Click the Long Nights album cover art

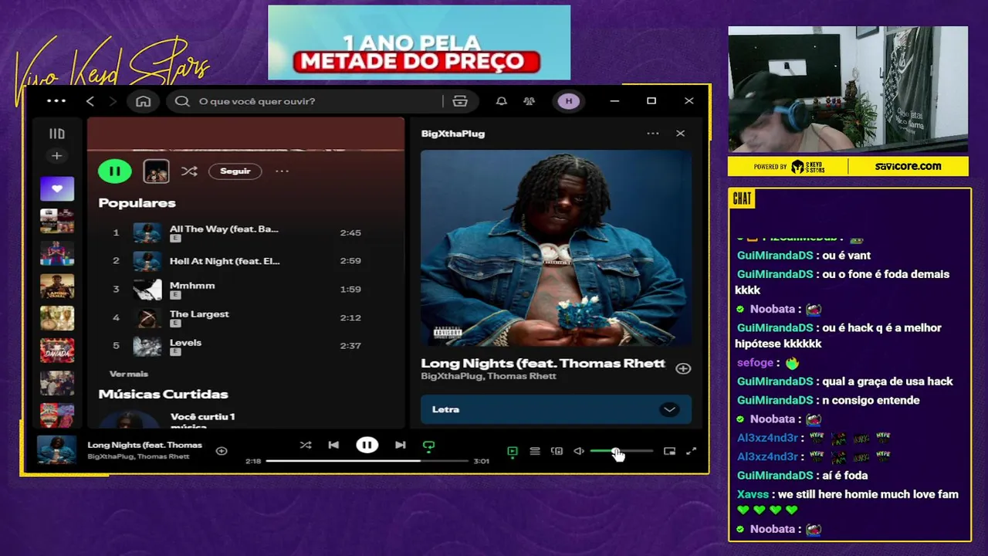point(556,248)
